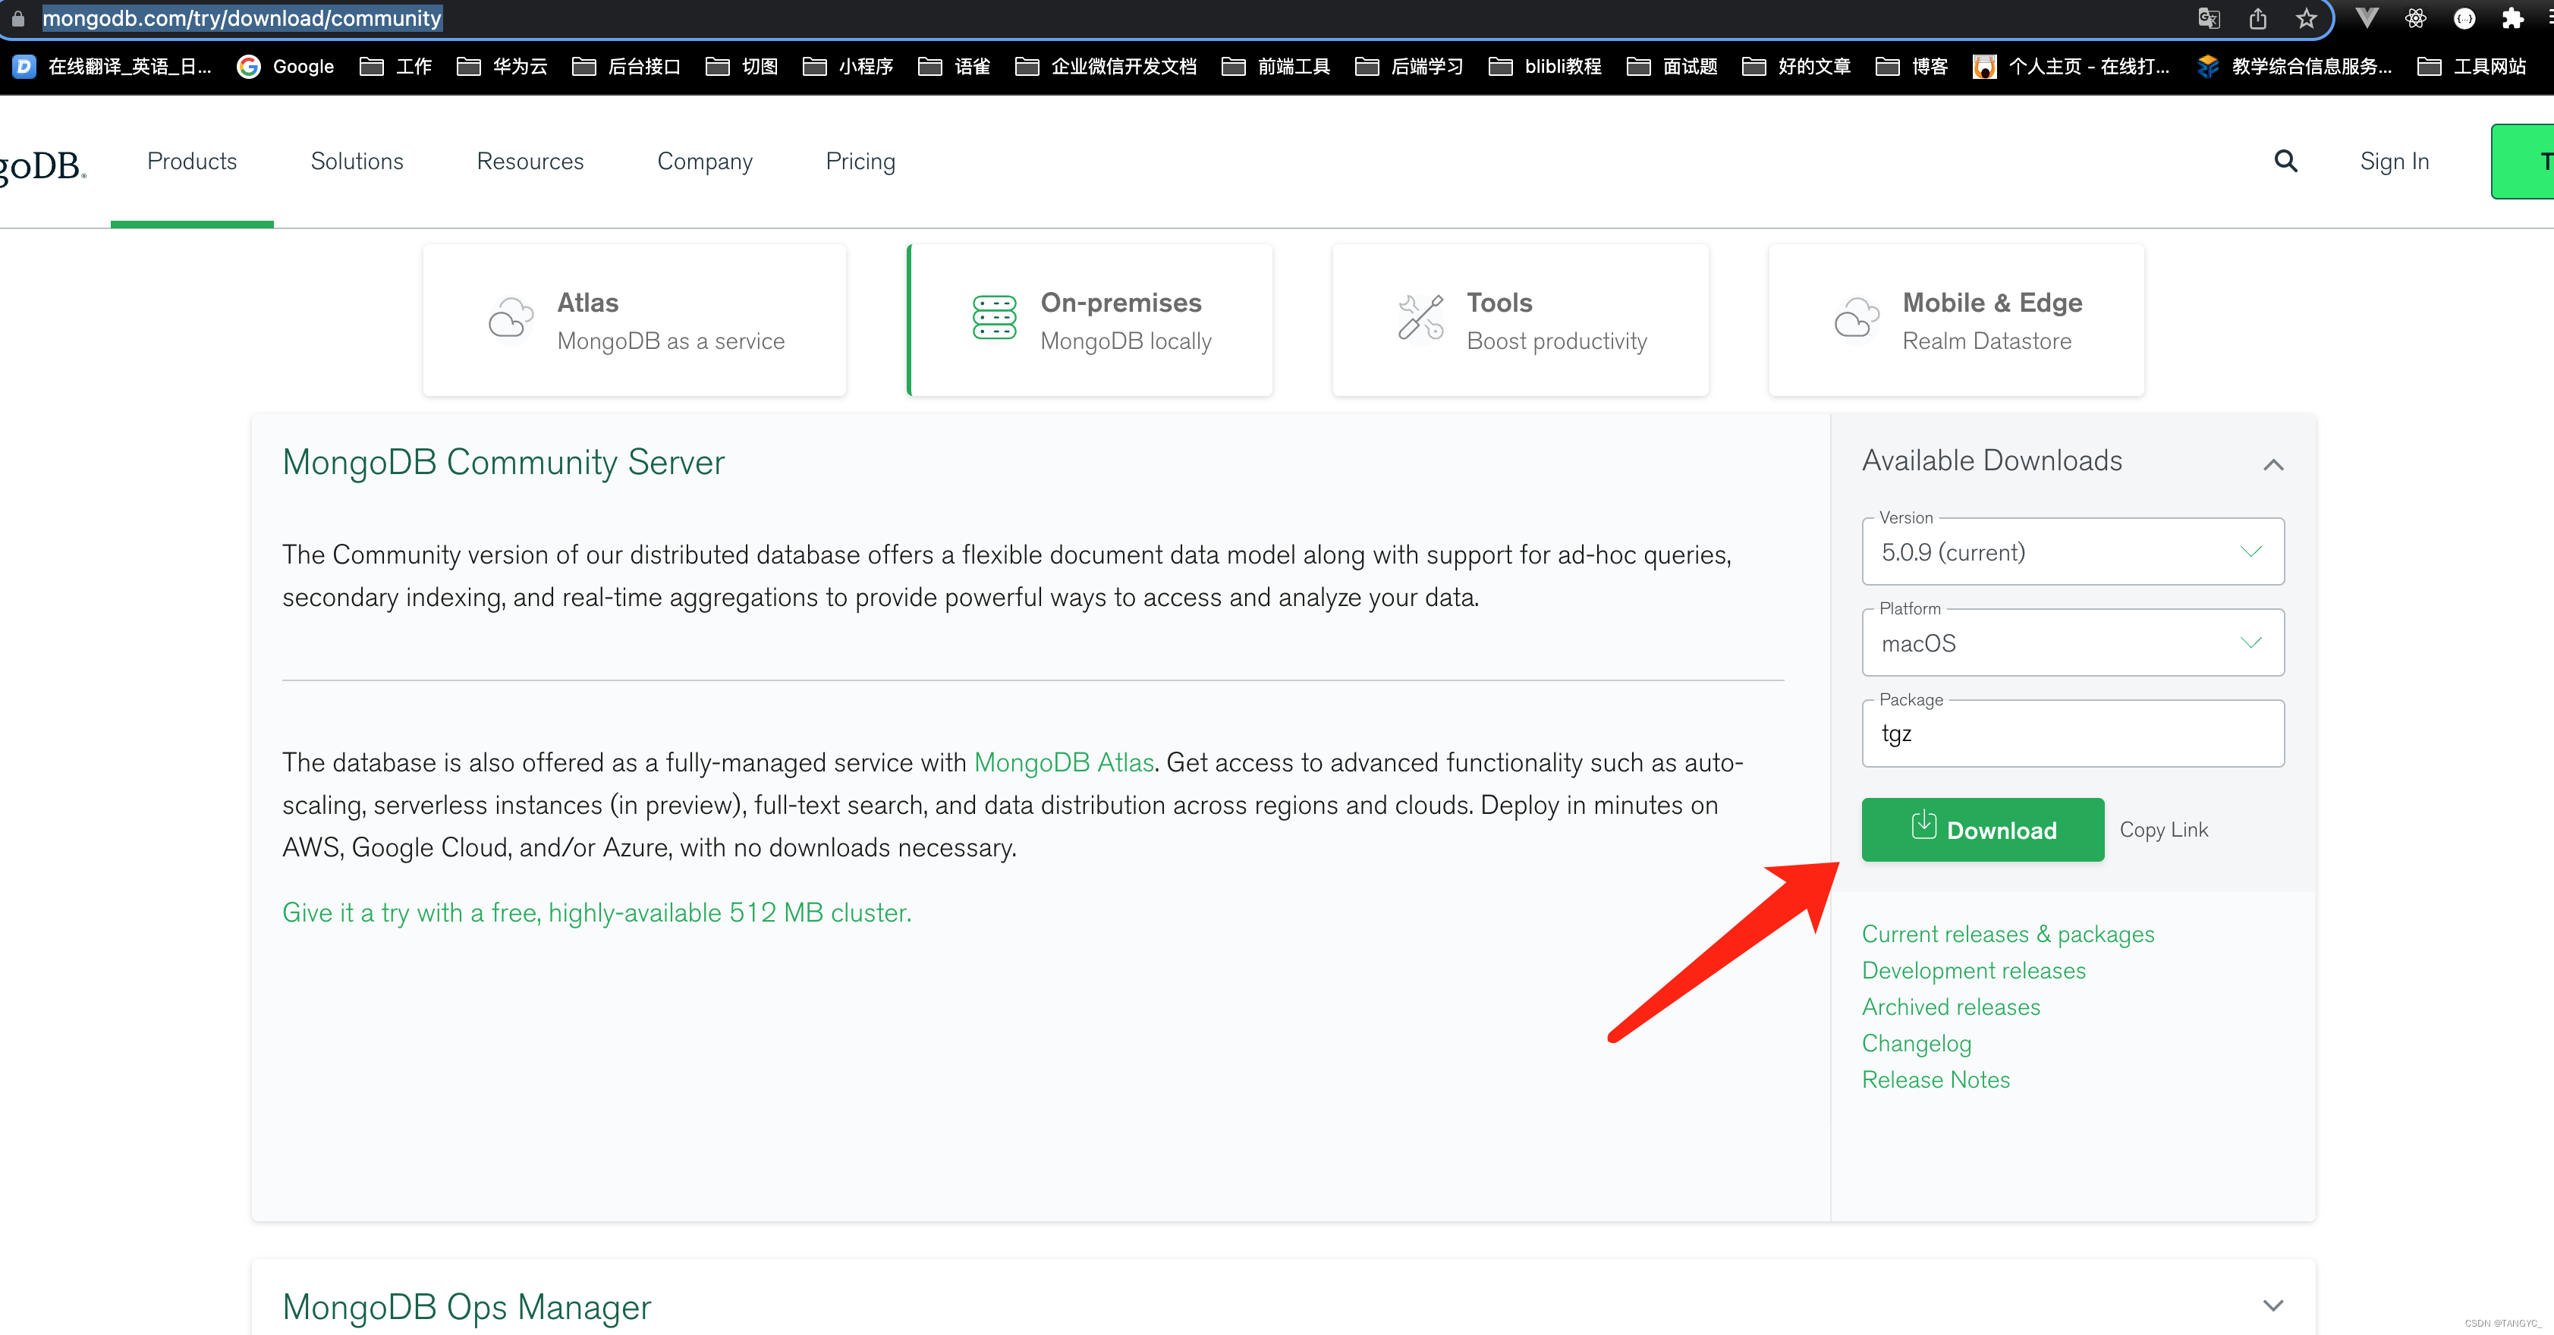Open the Platform dropdown showing macOS
The image size is (2554, 1335).
[x=2073, y=643]
